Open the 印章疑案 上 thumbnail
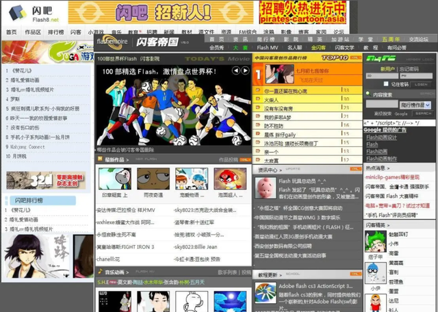Screen dimensions: 438x312 click(115, 179)
